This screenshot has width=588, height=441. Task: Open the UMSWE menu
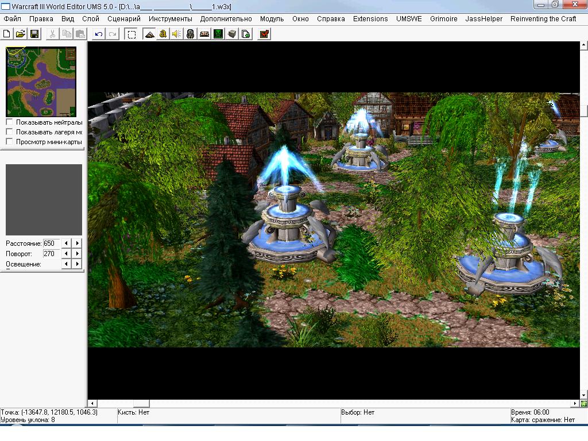coord(409,19)
